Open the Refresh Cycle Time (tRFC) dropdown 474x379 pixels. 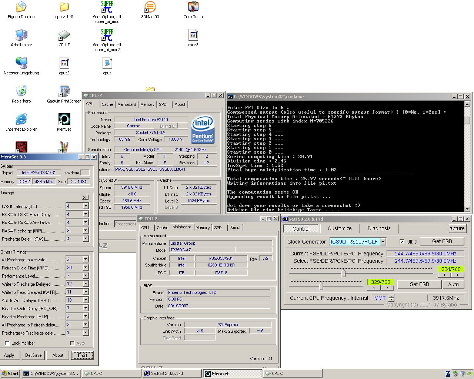tap(86, 268)
